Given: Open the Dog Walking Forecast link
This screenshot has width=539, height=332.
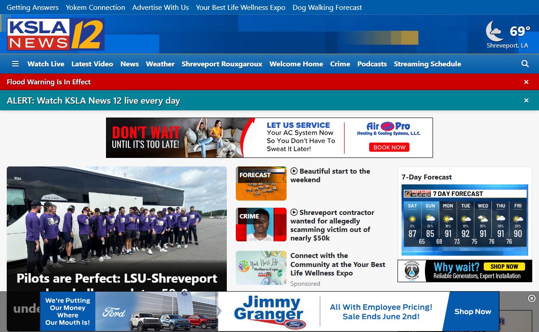Looking at the screenshot, I should (x=327, y=7).
